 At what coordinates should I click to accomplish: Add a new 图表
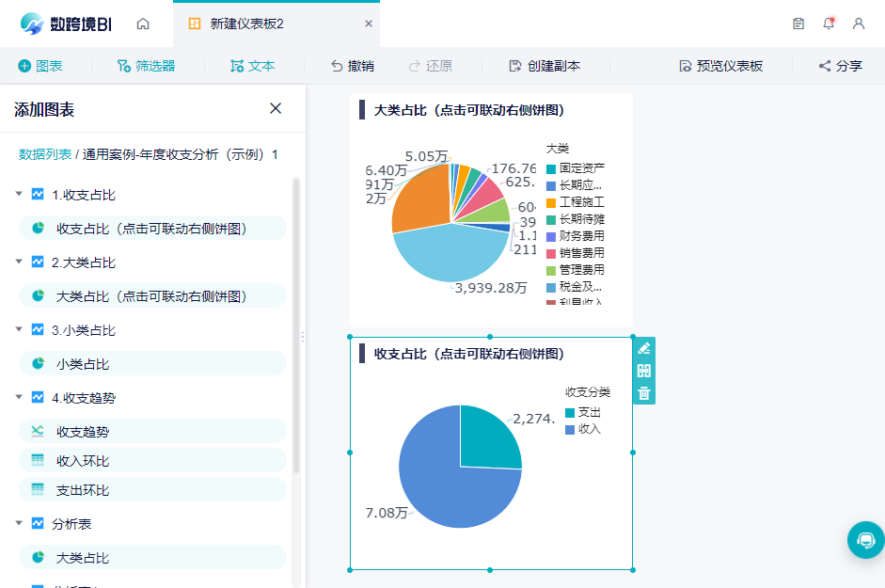coord(40,66)
